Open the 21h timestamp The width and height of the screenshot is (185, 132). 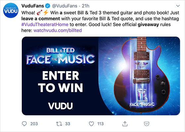[85, 6]
